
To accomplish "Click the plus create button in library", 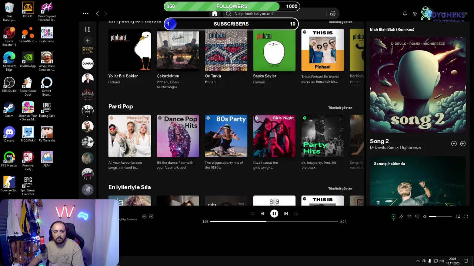I will click(x=87, y=41).
